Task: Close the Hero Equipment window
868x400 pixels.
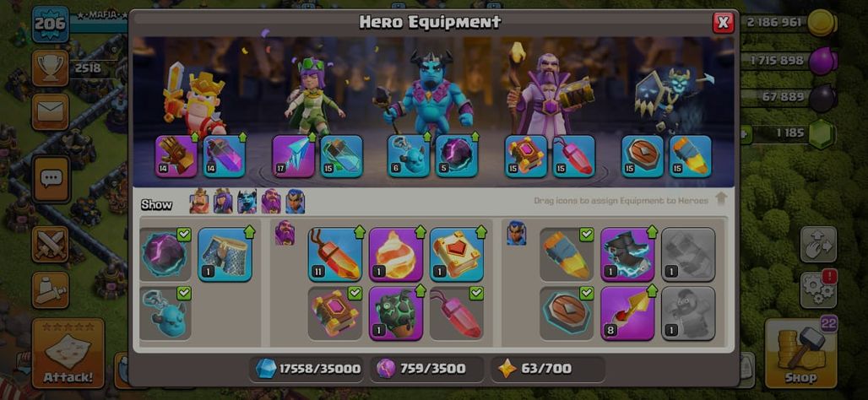Action: 723,23
